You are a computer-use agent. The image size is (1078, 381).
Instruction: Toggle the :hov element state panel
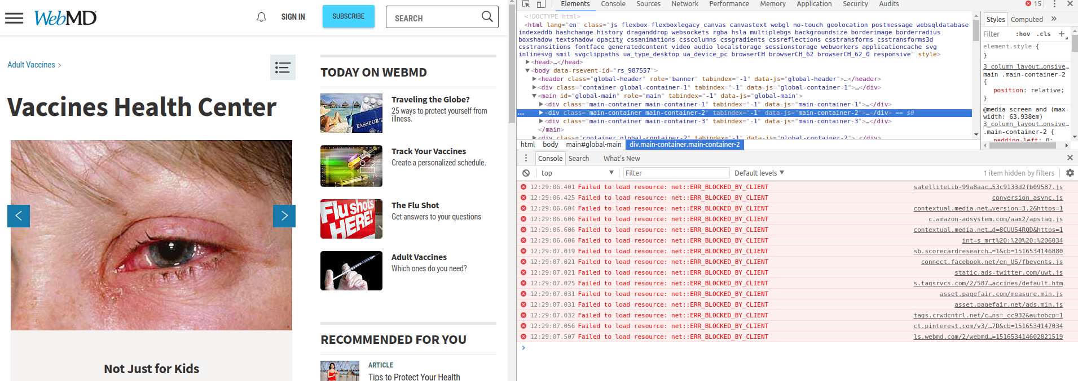tap(1023, 34)
